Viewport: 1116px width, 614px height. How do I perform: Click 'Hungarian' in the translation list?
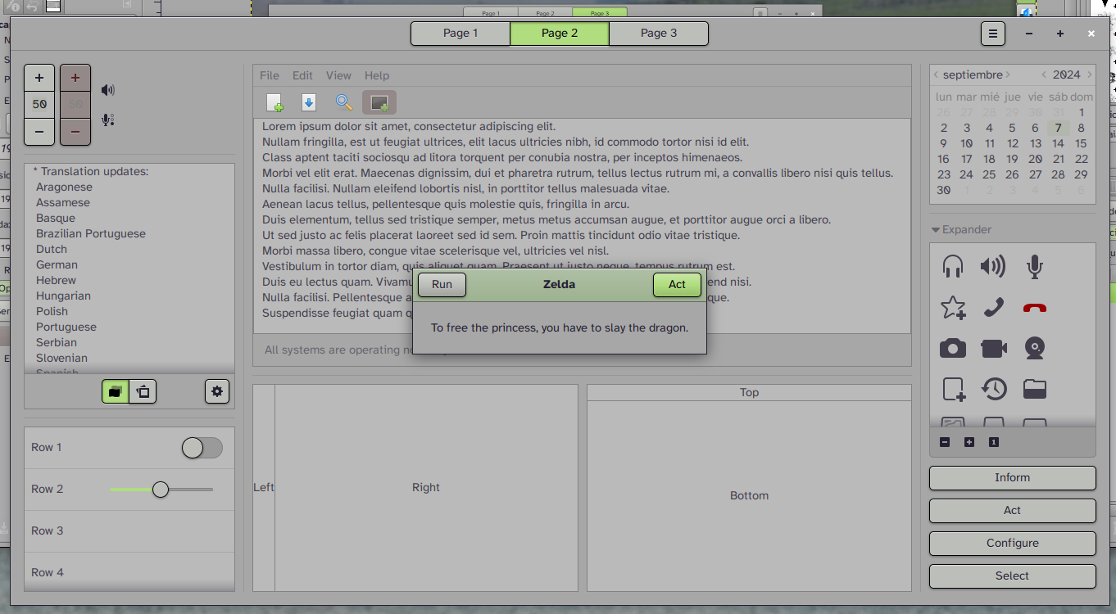pos(63,296)
